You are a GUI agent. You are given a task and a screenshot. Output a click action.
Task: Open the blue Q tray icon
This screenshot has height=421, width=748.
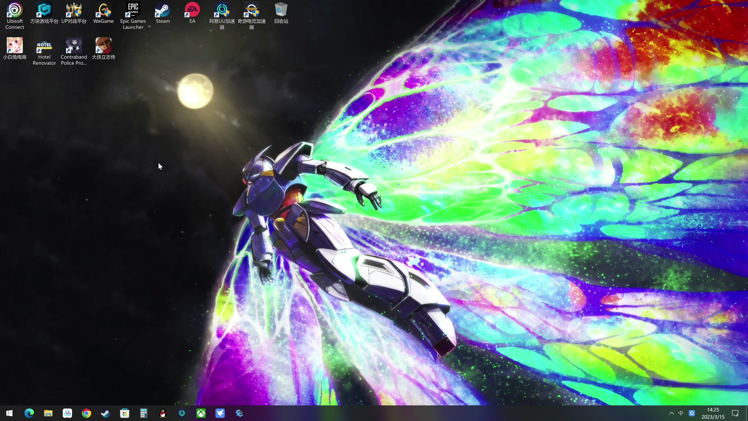click(x=692, y=413)
